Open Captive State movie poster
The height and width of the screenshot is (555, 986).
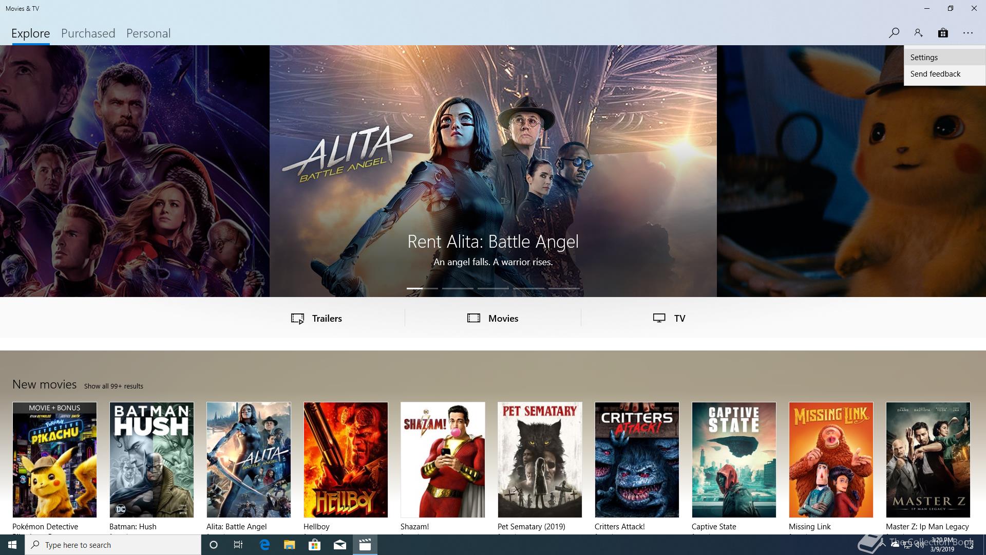pyautogui.click(x=734, y=460)
